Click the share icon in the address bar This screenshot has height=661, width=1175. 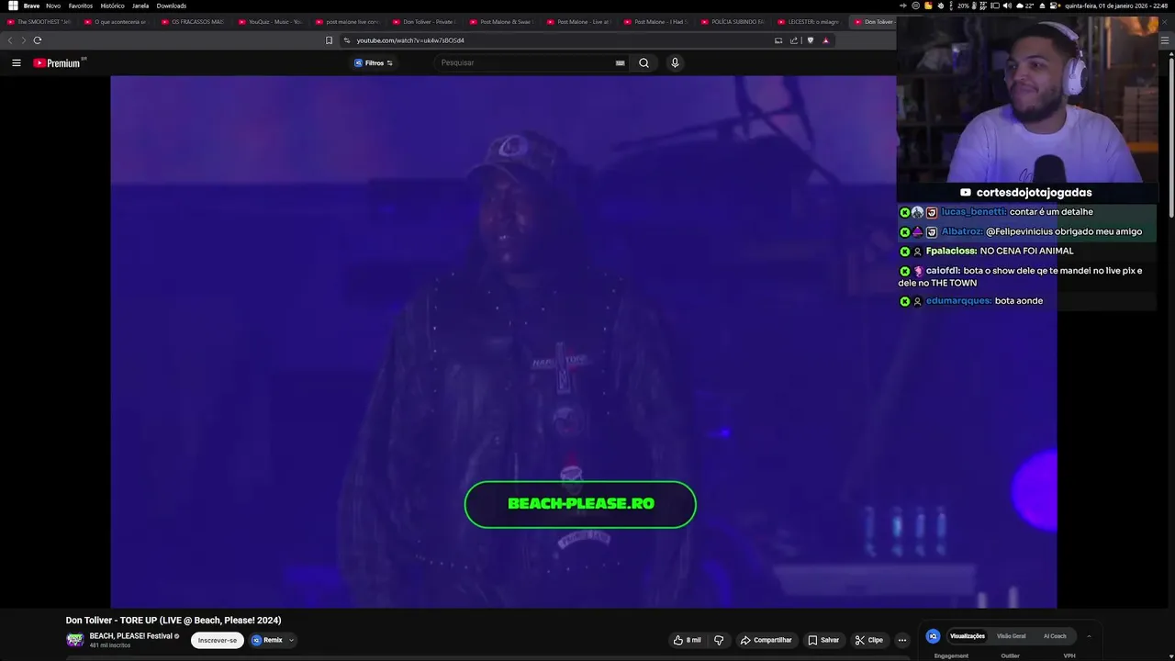tap(794, 40)
